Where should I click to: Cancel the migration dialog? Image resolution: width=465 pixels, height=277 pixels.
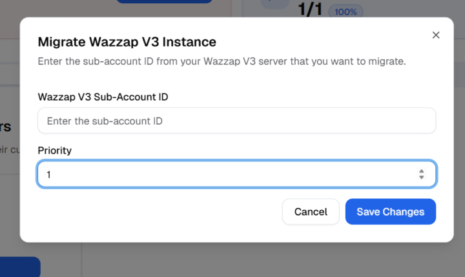(311, 212)
